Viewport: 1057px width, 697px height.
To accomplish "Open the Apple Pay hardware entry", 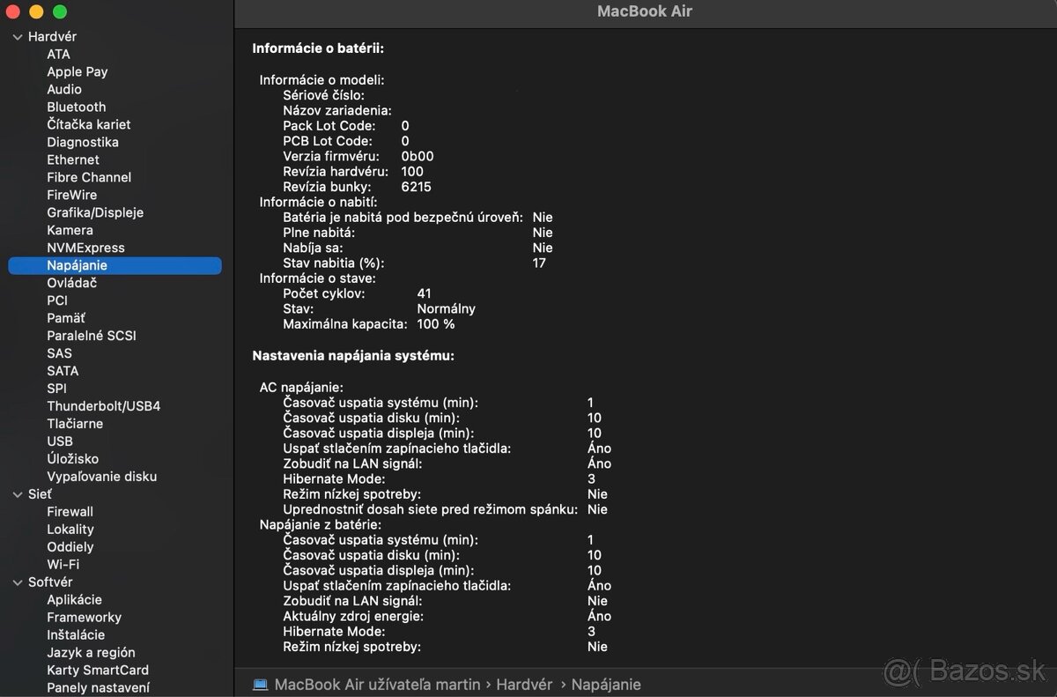I will (x=77, y=71).
